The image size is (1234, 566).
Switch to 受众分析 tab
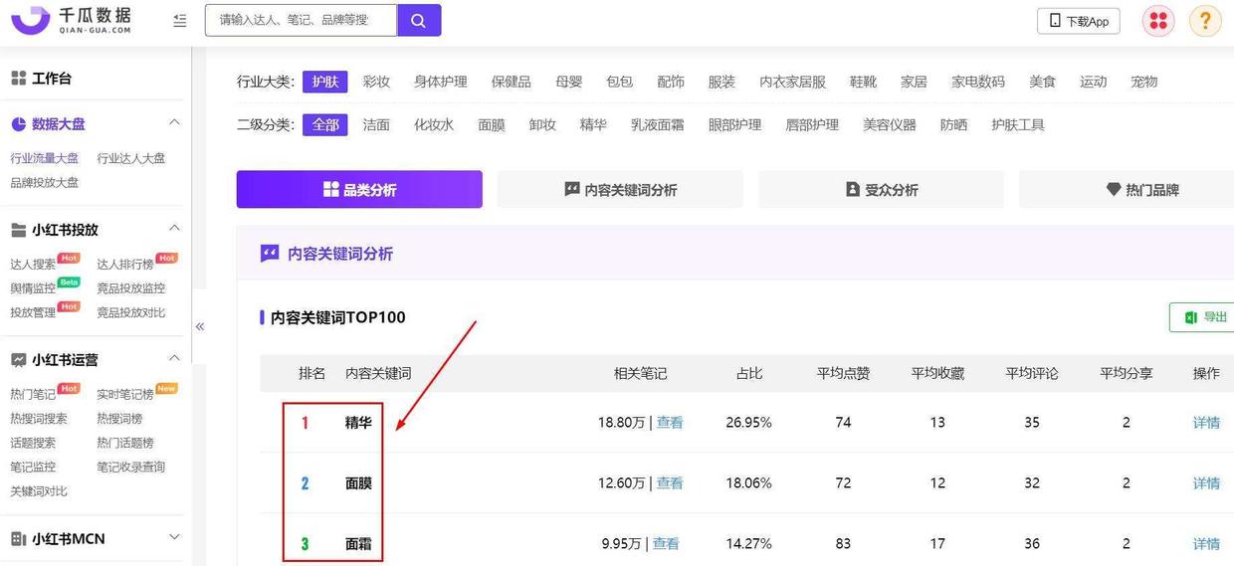pos(881,190)
